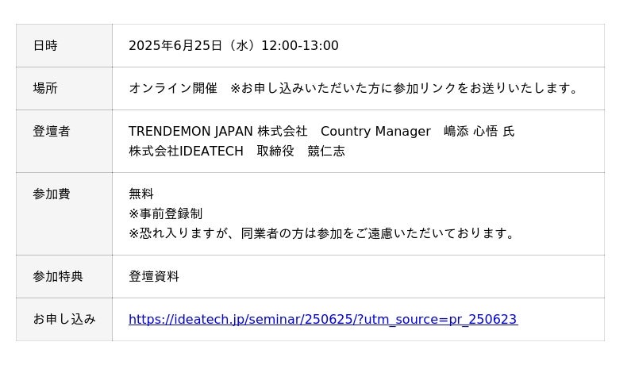Viewport: 635px width, 365px height.
Task: Click the オンライン開催 text
Action: [x=172, y=88]
